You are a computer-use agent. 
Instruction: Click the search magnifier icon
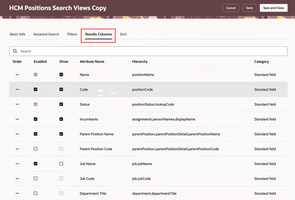point(15,51)
